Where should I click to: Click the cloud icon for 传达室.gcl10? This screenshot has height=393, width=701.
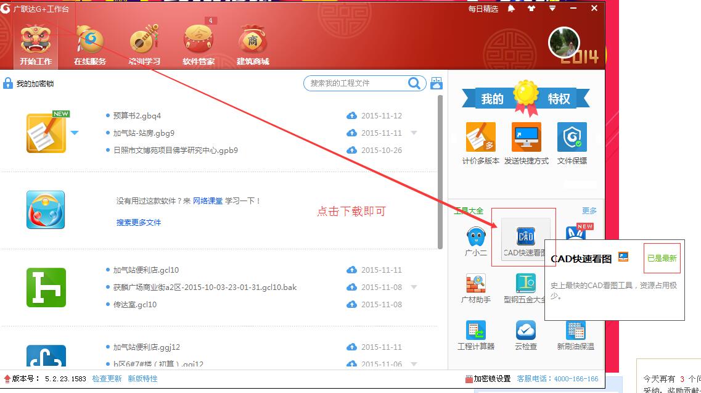pyautogui.click(x=352, y=304)
